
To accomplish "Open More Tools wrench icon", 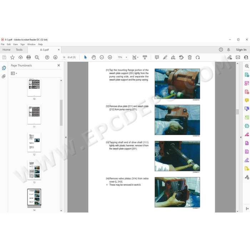I will 247,177.
